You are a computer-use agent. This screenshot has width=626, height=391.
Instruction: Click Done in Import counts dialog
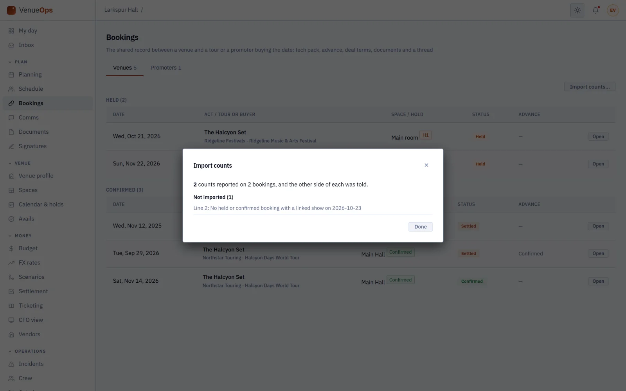421,227
